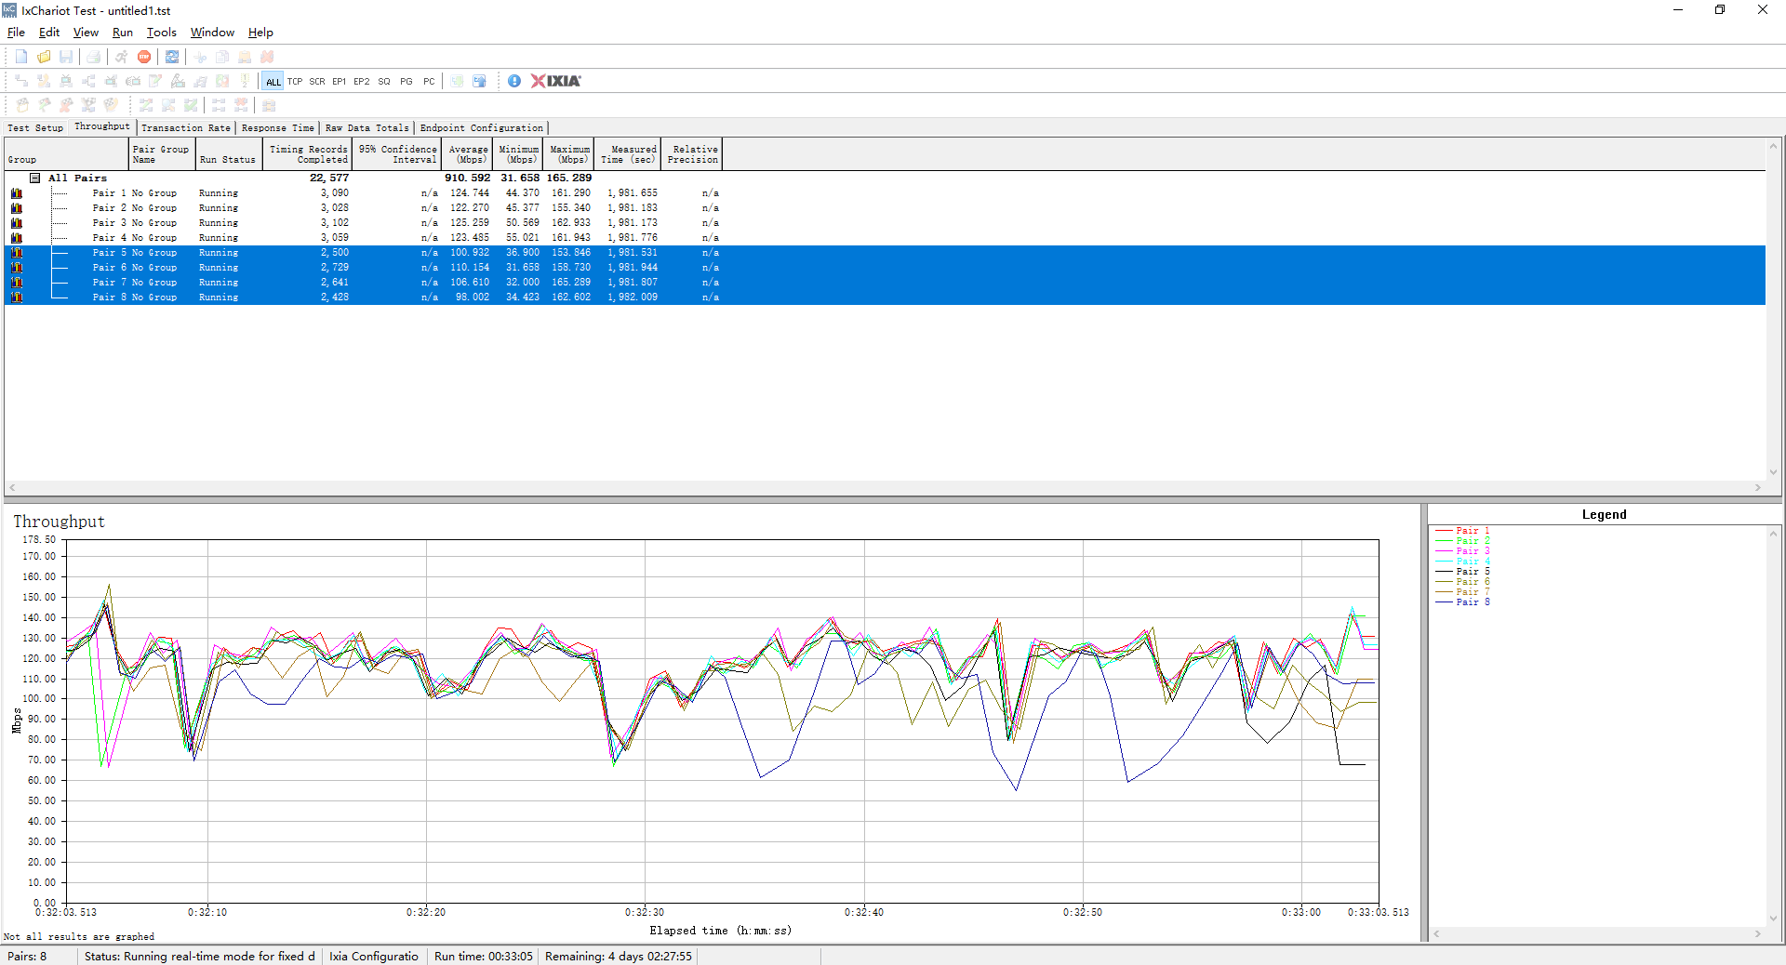Click Pair 8 blue legend entry

point(1463,602)
